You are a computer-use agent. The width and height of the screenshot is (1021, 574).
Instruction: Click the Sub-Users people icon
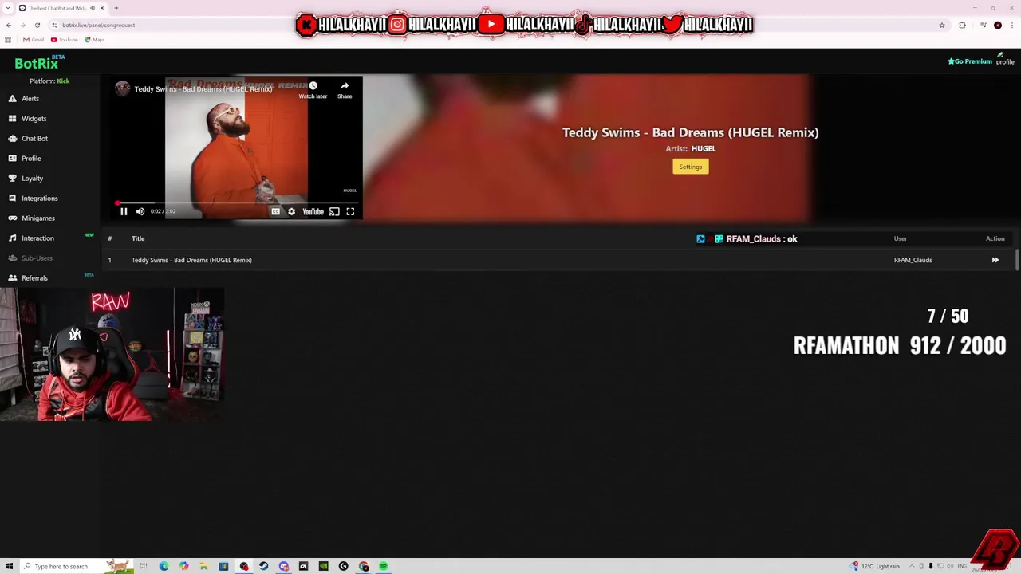click(x=12, y=258)
